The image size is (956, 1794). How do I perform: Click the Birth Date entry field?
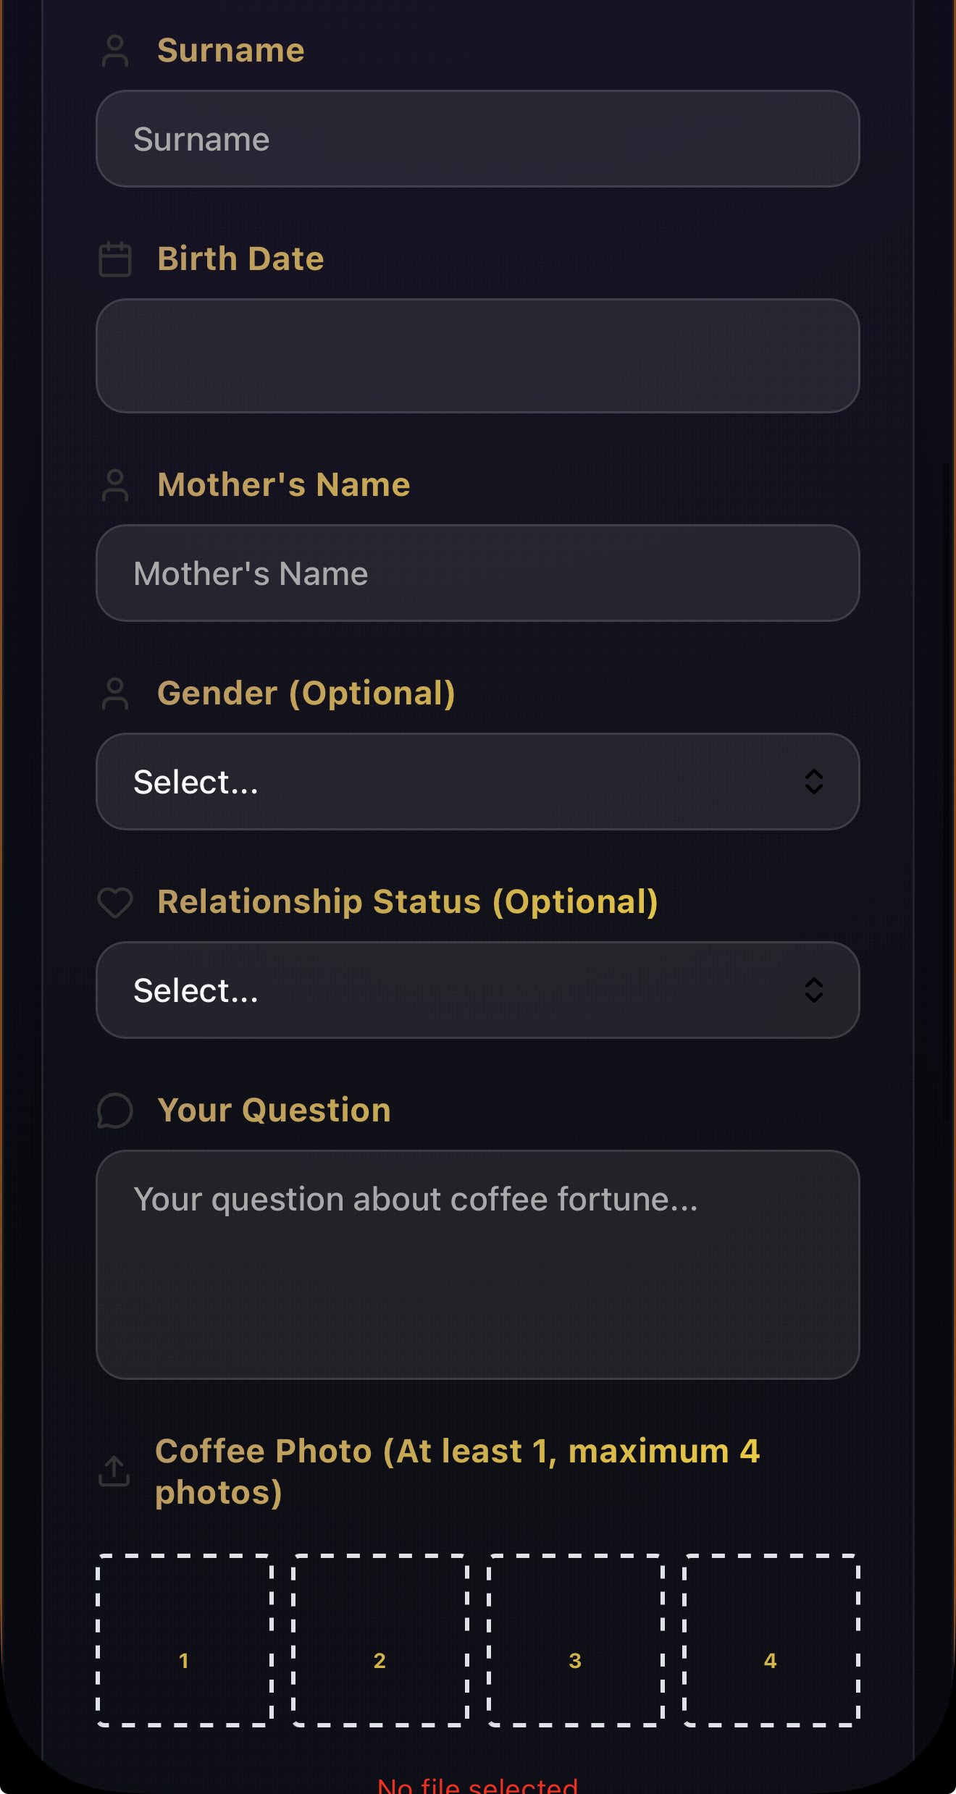point(478,355)
